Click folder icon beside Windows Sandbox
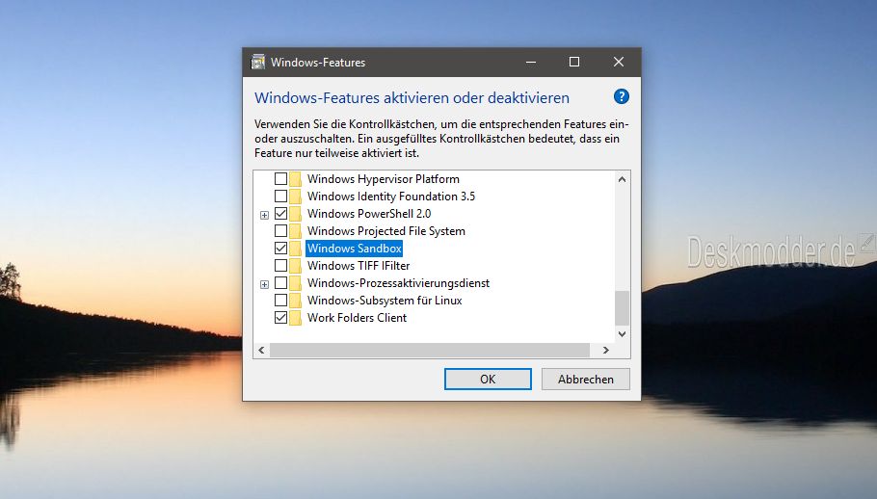 (295, 249)
